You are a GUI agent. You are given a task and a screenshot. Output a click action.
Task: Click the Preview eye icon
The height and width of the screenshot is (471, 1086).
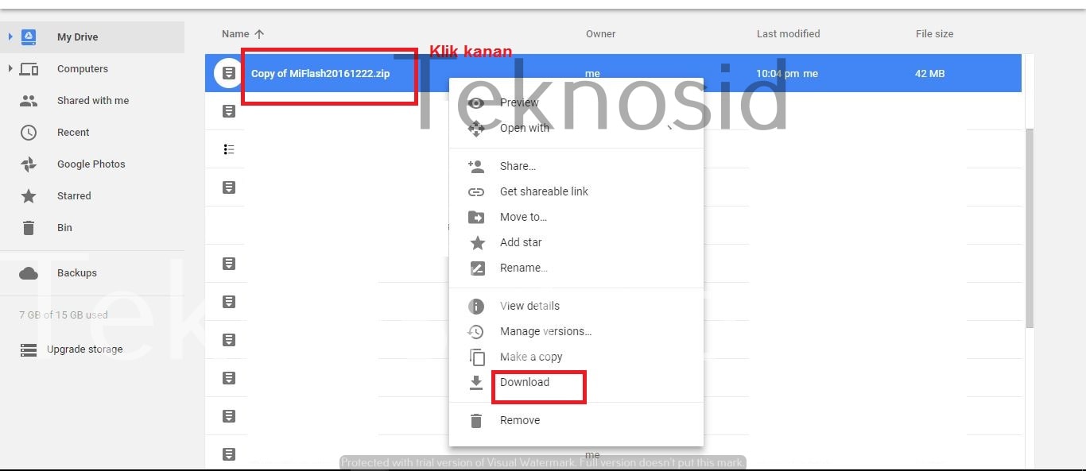click(476, 103)
